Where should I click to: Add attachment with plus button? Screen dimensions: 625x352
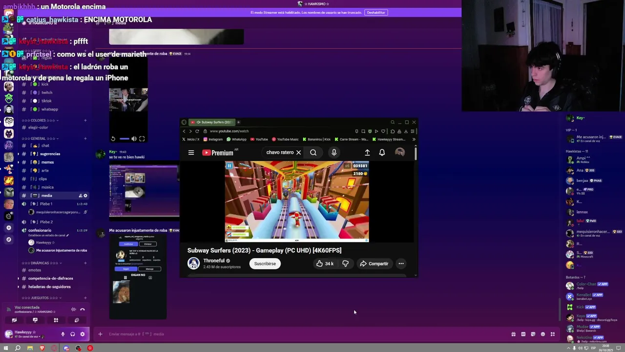pyautogui.click(x=100, y=334)
